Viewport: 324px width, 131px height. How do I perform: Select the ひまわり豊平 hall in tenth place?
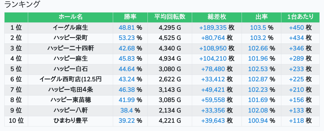(70, 121)
